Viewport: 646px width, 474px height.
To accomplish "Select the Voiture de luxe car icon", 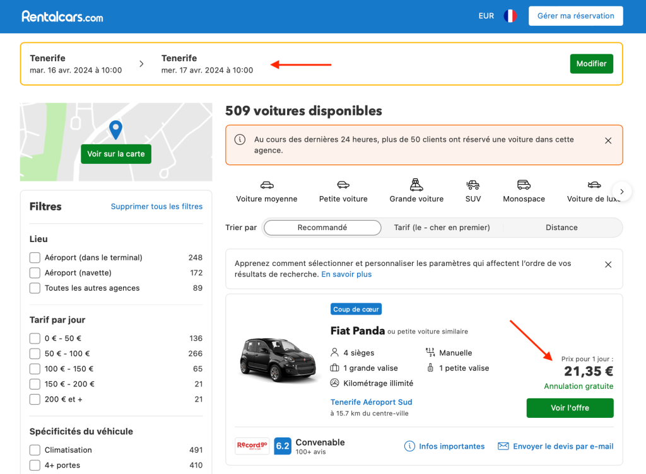I will (594, 185).
